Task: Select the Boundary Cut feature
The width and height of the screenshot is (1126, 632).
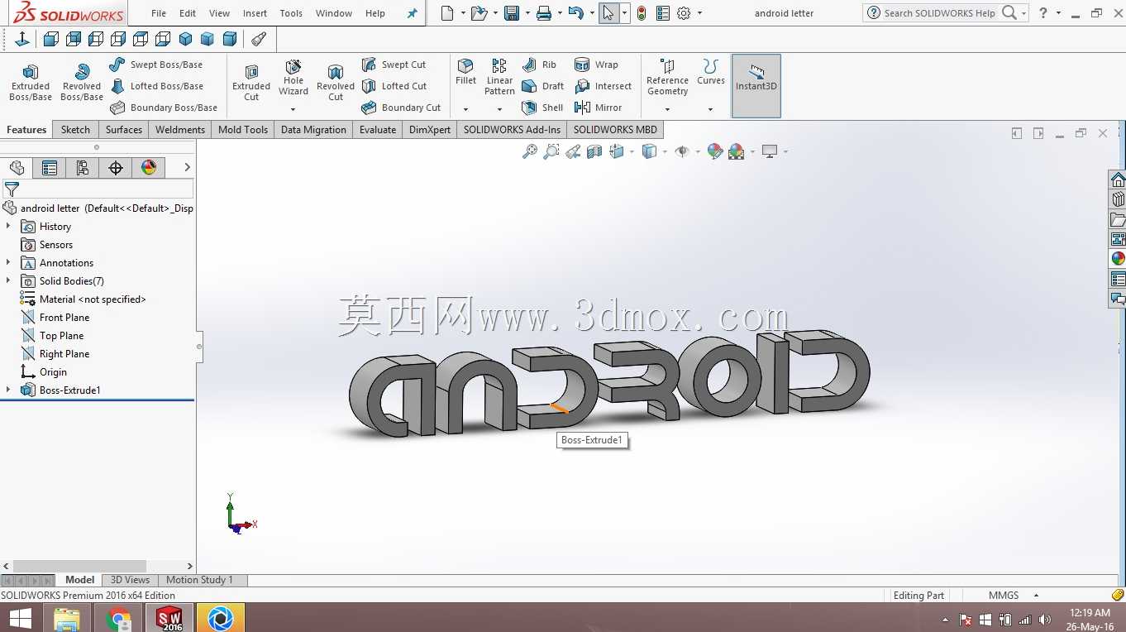Action: (402, 108)
